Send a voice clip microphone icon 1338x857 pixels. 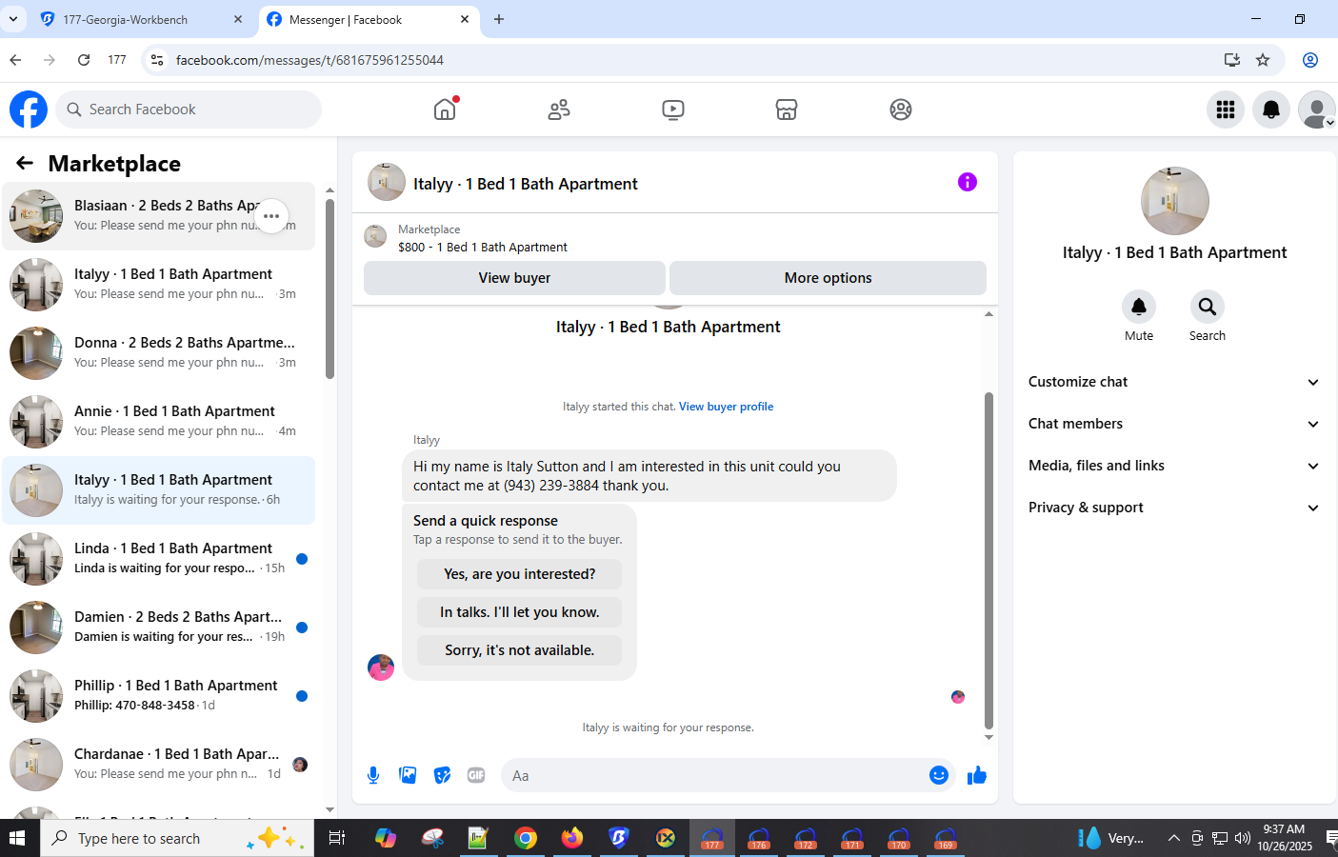coord(373,775)
